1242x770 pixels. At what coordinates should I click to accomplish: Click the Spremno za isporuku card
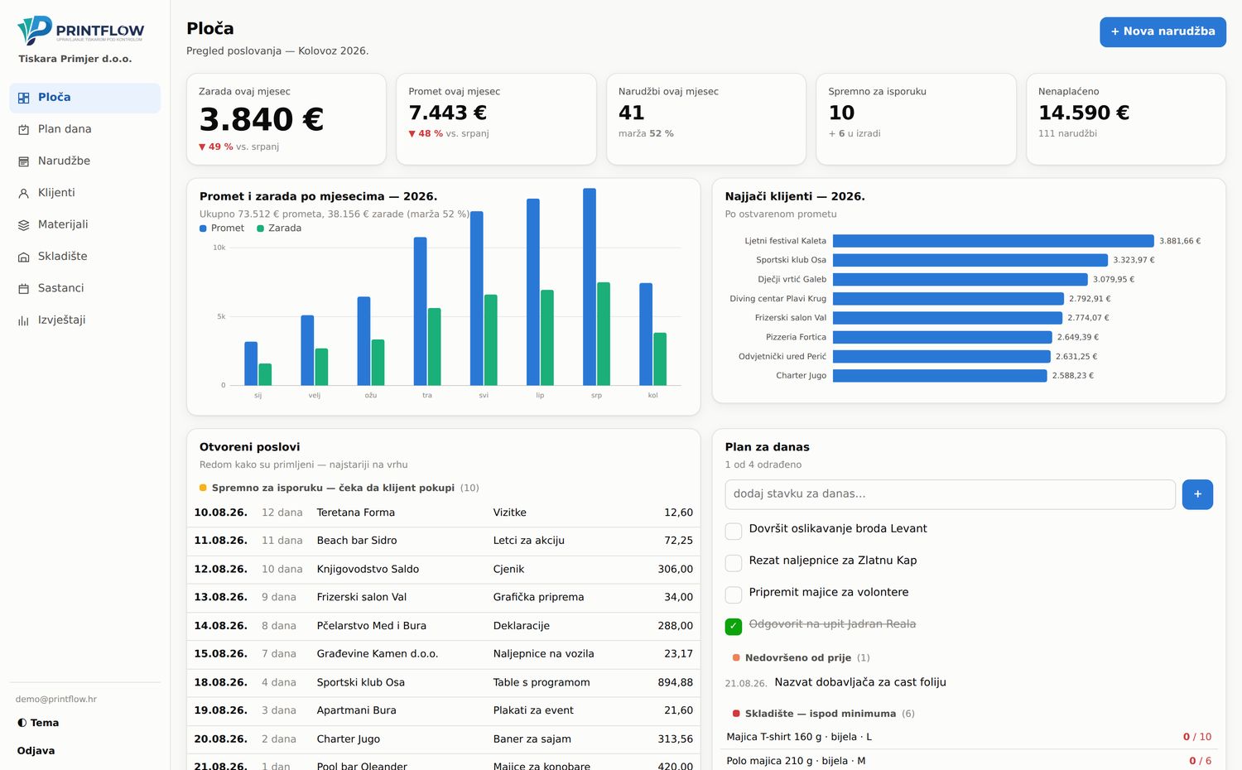916,119
